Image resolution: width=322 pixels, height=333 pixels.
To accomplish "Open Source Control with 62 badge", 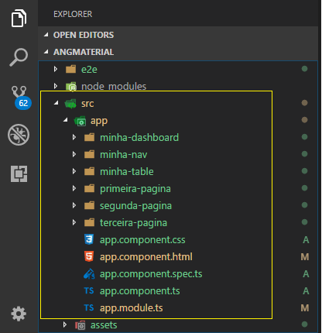I will [21, 98].
